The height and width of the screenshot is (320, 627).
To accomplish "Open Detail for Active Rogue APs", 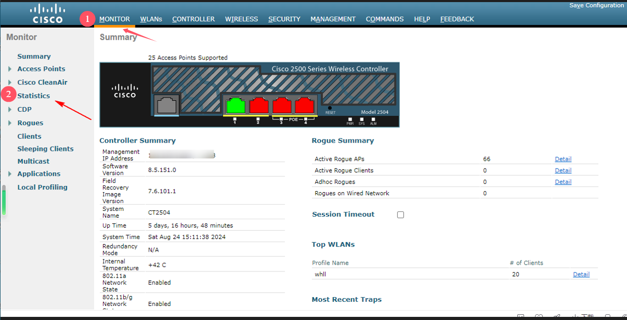I will [563, 159].
